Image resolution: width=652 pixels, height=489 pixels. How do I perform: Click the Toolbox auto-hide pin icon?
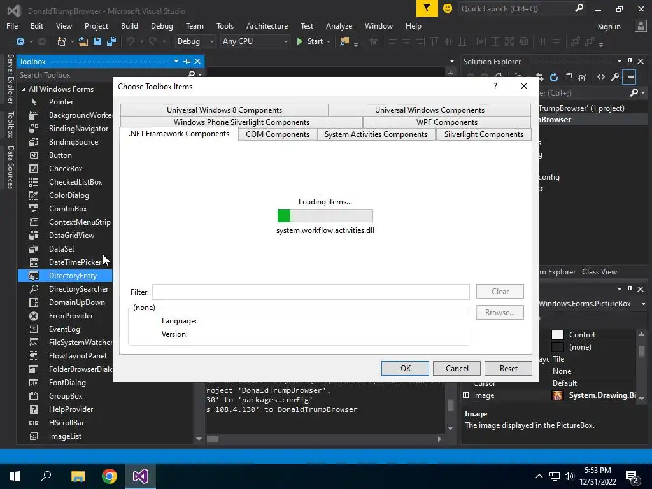coord(187,61)
